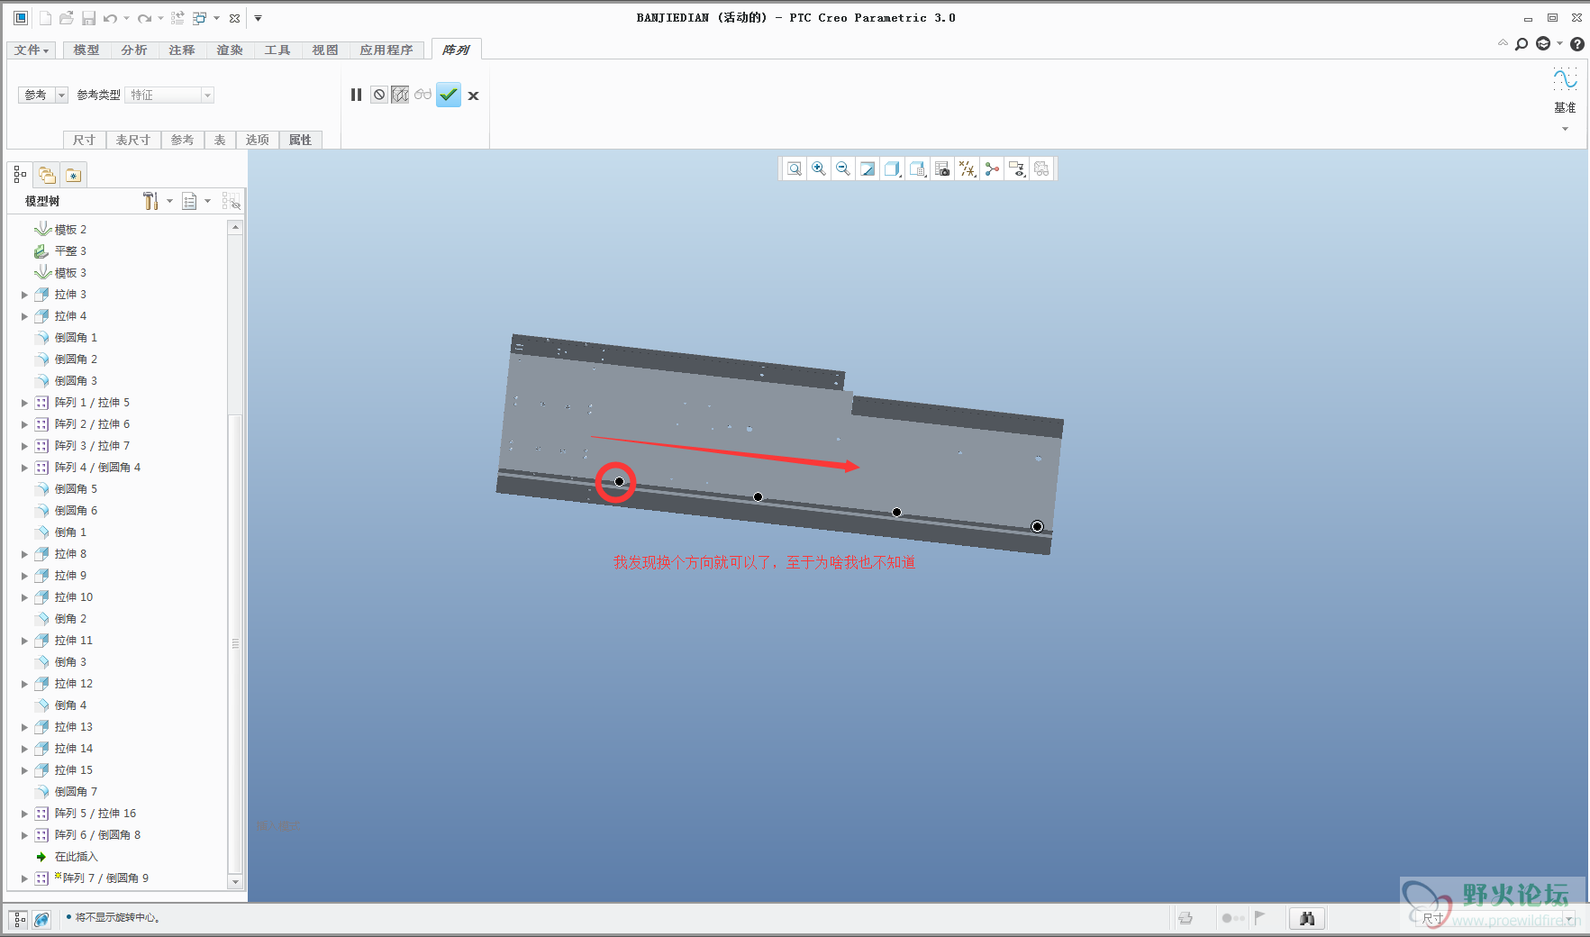Open the 尺寸 dashboard panel
The image size is (1590, 937).
84,140
